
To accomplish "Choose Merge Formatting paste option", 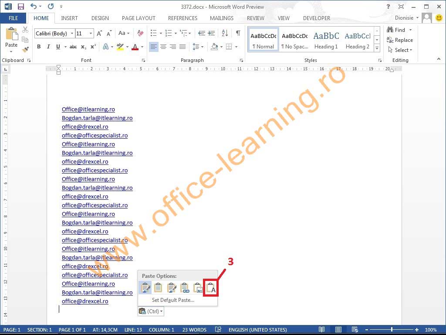I will (x=172, y=288).
